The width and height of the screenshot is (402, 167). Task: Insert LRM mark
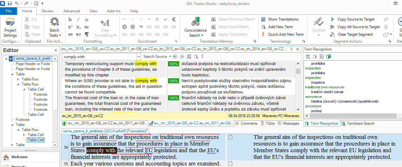(x=70, y=34)
